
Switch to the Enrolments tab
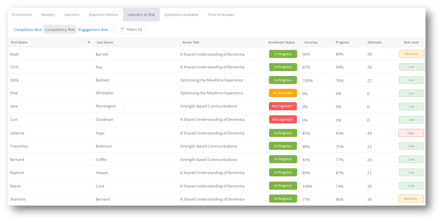point(22,15)
